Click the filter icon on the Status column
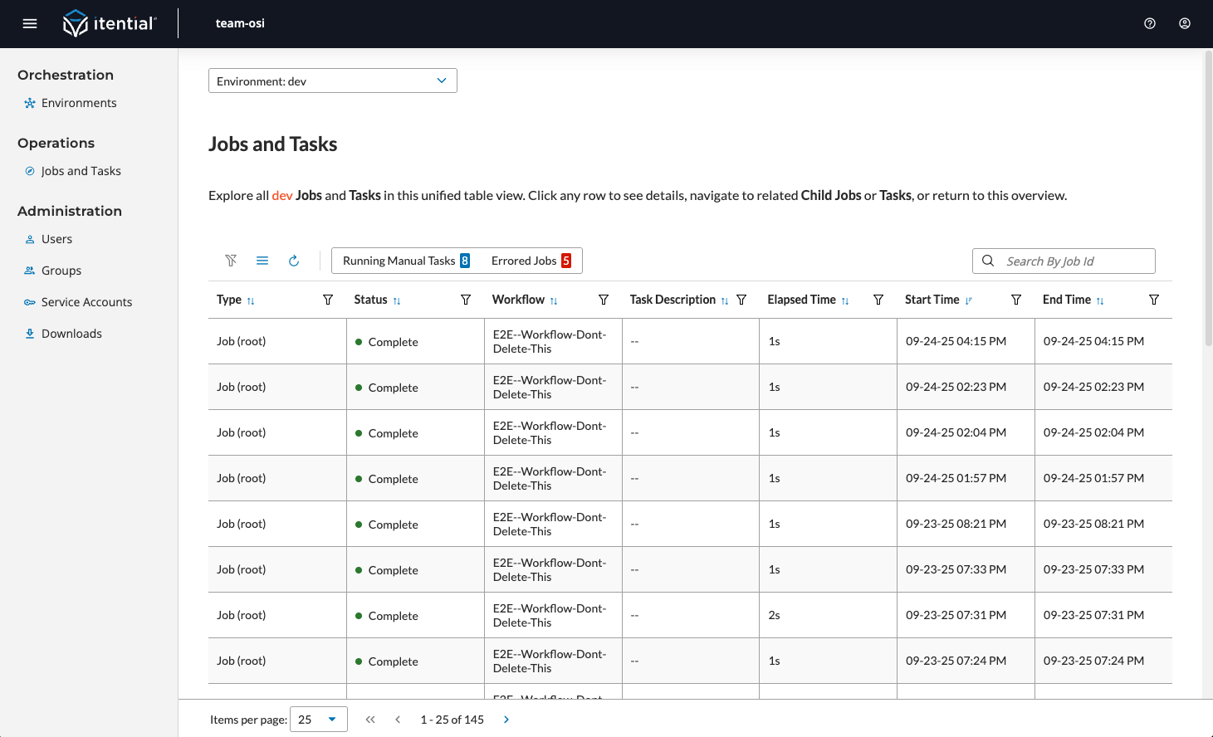This screenshot has width=1213, height=737. click(465, 300)
